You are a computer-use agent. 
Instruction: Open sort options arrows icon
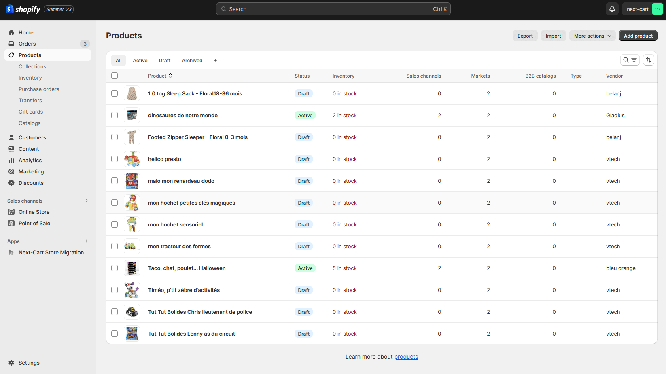tap(649, 60)
